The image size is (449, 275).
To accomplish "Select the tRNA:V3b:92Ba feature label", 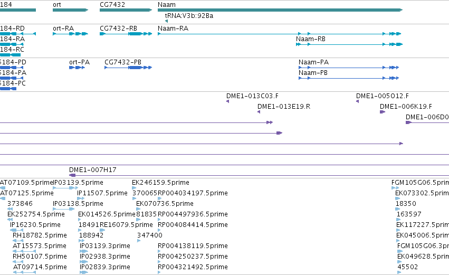I will tap(189, 15).
